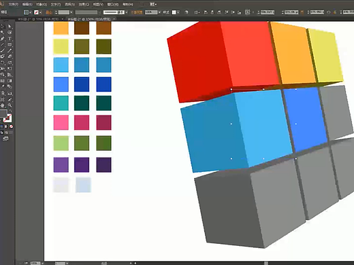Click the orange stroke label link
354x265 pixels.
point(48,12)
